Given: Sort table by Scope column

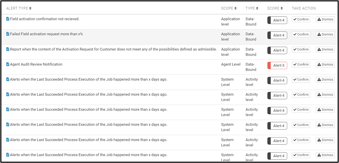Looking at the screenshot, I should [229, 8].
